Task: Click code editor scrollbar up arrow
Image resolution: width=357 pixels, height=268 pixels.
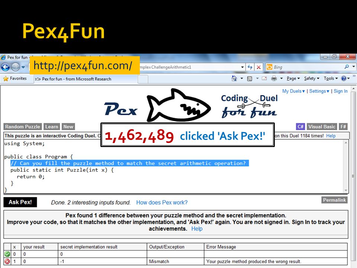Action: [x=346, y=143]
